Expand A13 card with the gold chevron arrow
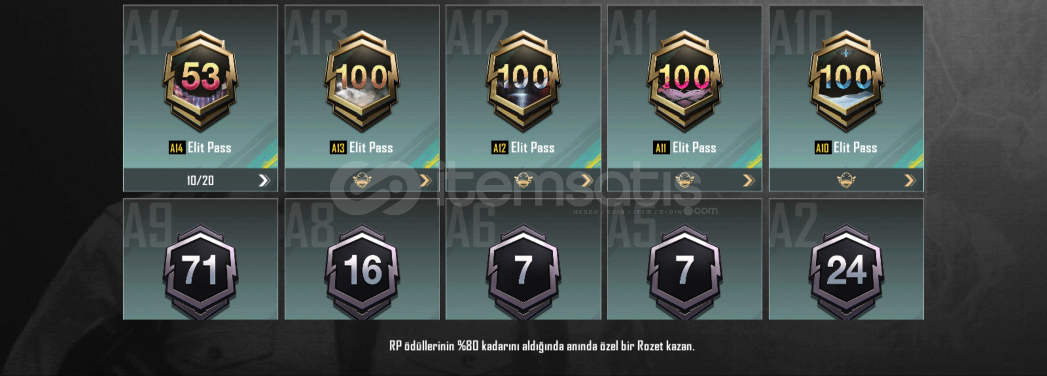Image resolution: width=1047 pixels, height=376 pixels. point(425,180)
